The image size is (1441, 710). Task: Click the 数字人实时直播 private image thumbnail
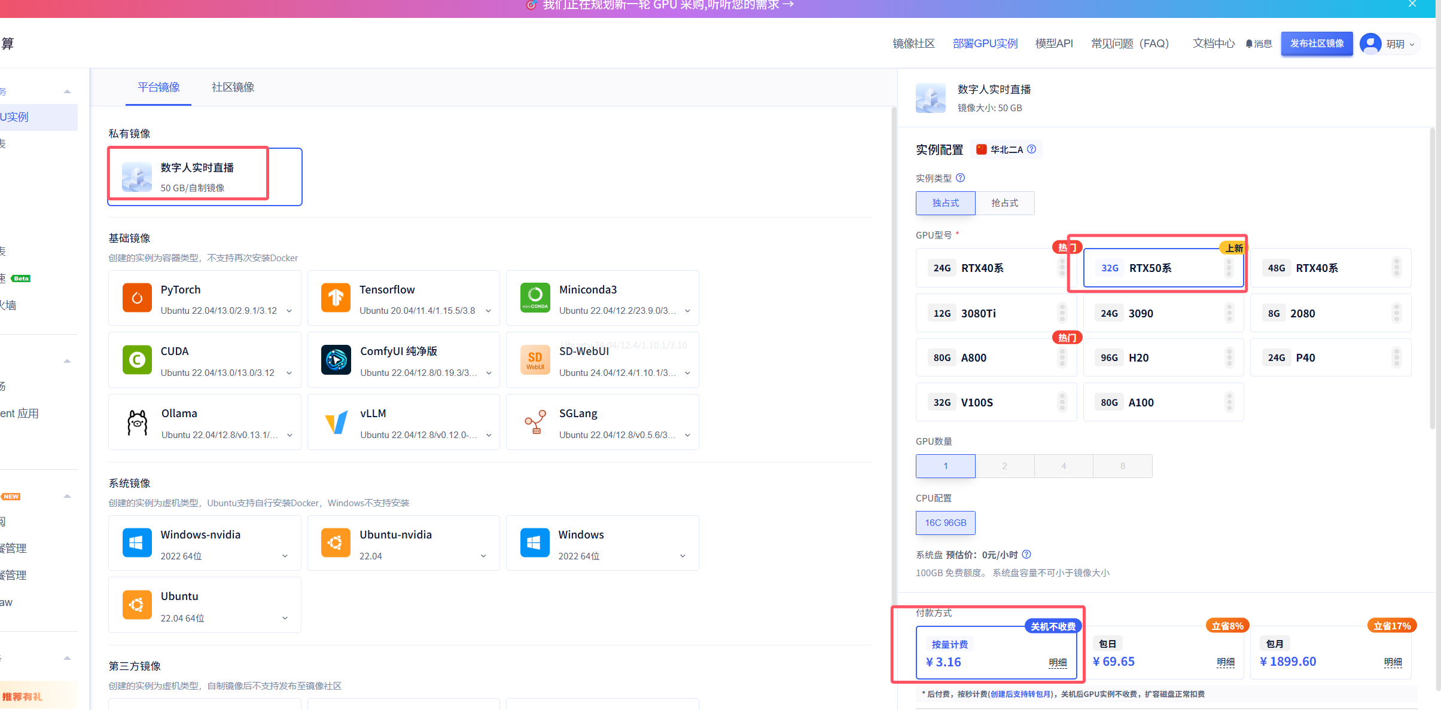tap(137, 177)
